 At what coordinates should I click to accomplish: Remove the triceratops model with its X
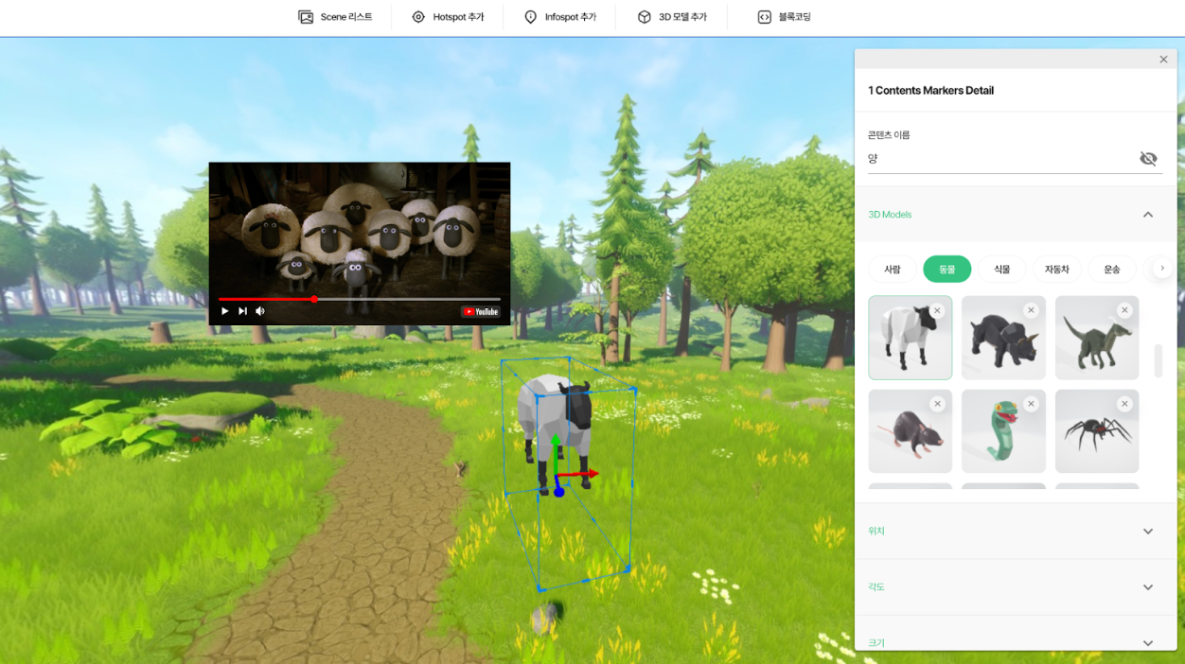tap(1031, 310)
